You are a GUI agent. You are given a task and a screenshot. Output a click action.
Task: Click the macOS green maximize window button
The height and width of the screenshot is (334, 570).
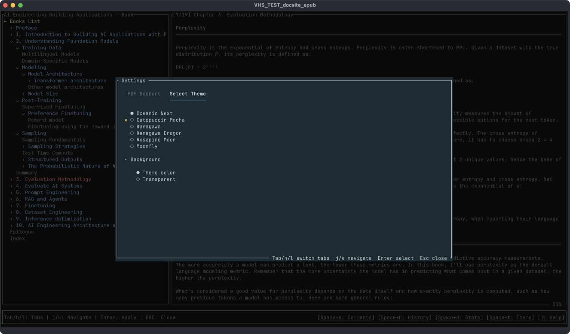[20, 5]
